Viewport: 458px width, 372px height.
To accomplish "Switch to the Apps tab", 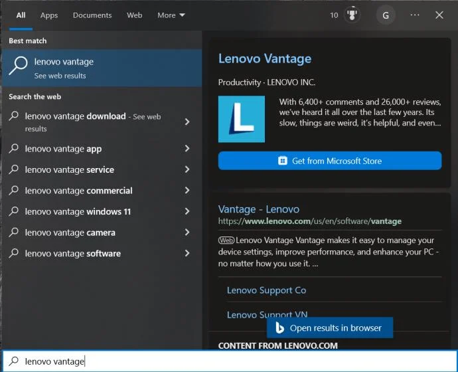I will pyautogui.click(x=48, y=15).
